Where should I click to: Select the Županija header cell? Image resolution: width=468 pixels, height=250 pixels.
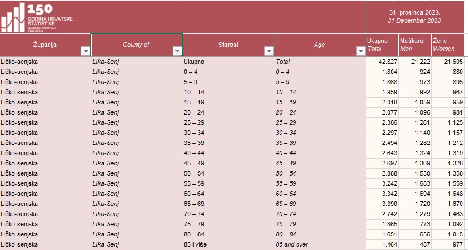(45, 45)
